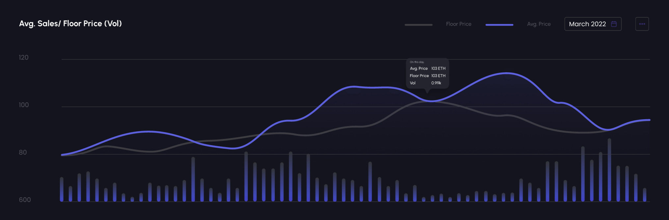Click the 120 y-axis label

tap(23, 57)
